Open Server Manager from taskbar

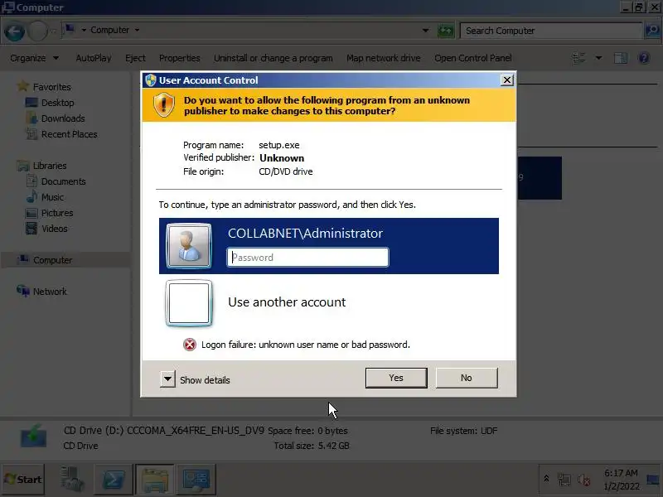(x=70, y=480)
